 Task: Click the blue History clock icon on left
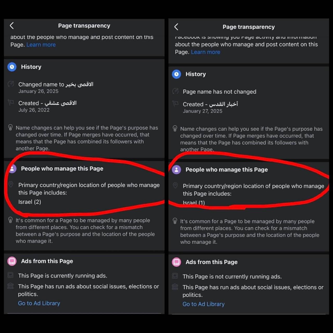pyautogui.click(x=12, y=67)
